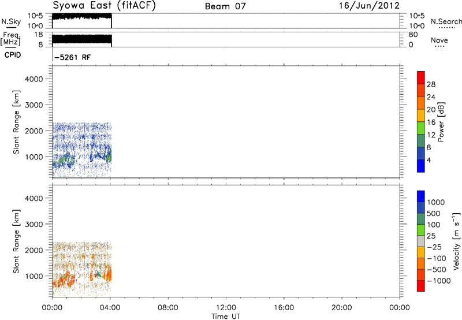462x320 pixels.
Task: Click the black frequency band in Freq panel
Action: coord(81,40)
